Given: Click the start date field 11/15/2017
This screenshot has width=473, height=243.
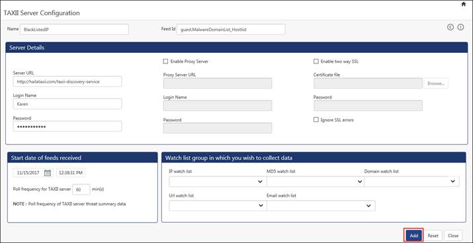Looking at the screenshot, I should [x=33, y=173].
